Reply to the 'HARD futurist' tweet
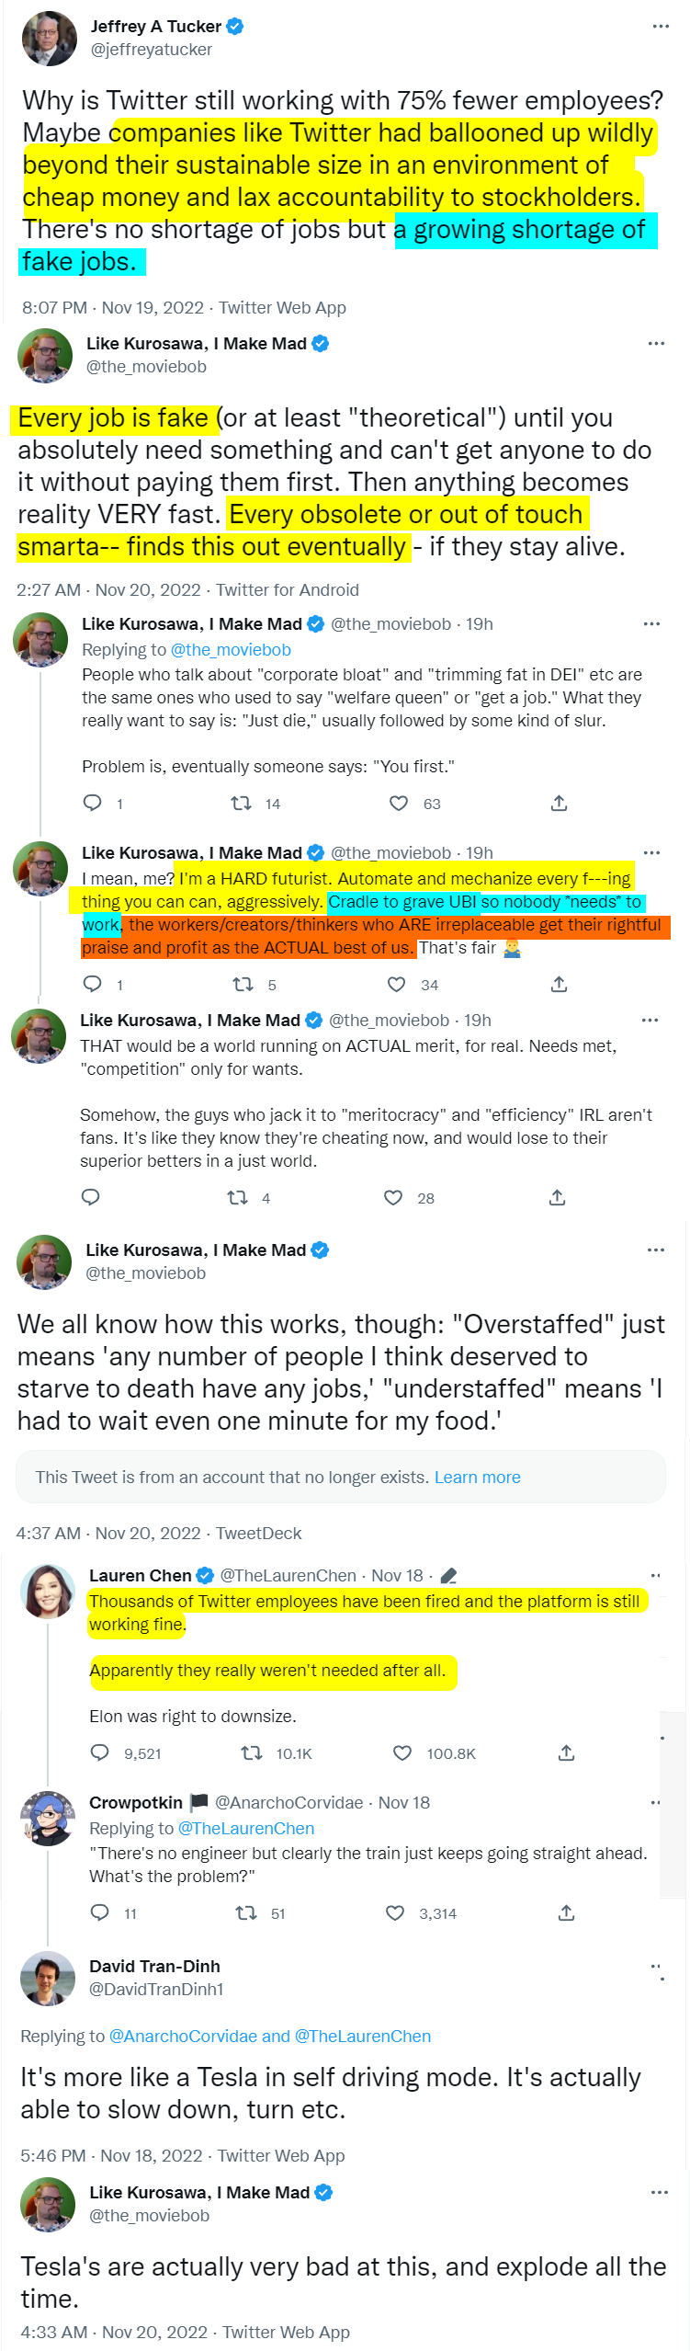690x2351 pixels. coord(92,985)
